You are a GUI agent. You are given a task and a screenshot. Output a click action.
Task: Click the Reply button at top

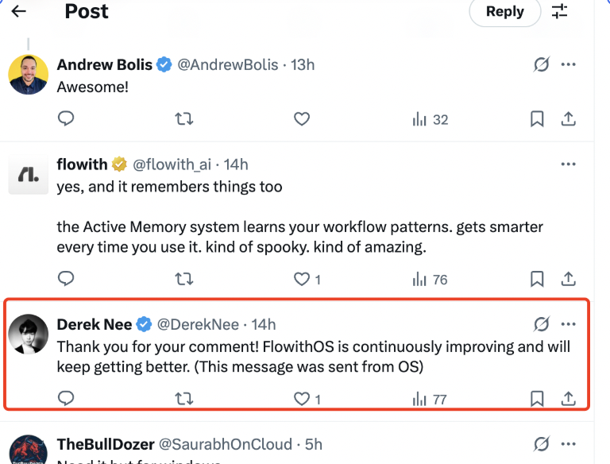(504, 11)
